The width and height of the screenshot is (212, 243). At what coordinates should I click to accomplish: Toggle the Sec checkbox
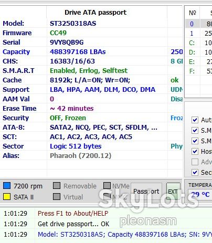195,172
